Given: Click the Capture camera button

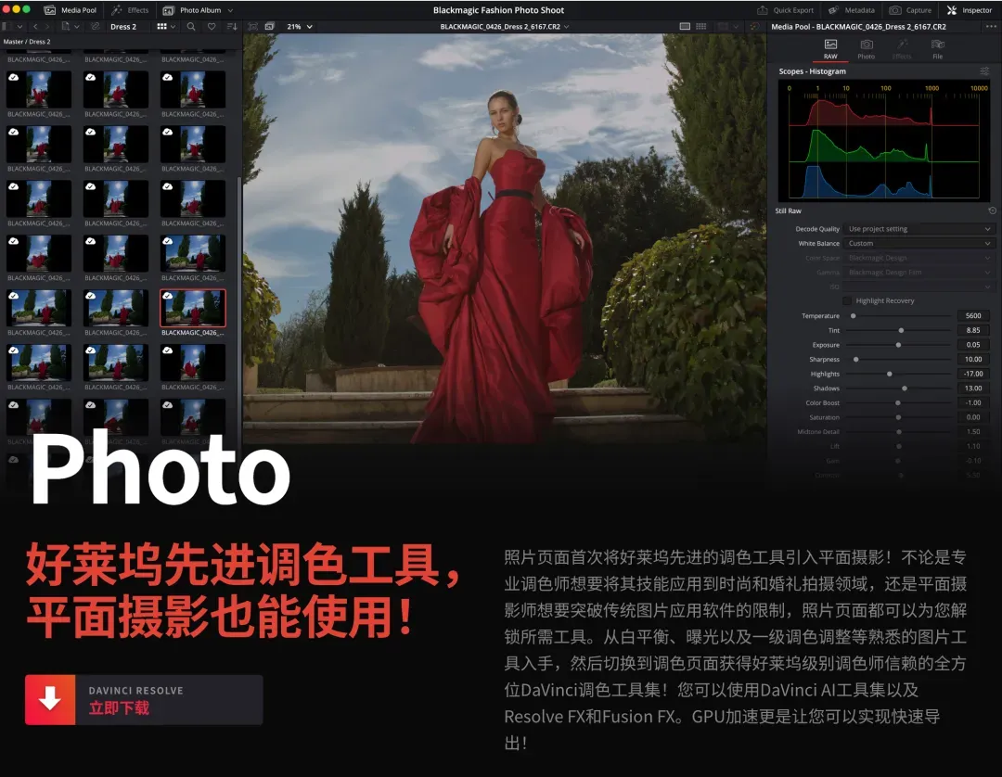Looking at the screenshot, I should 910,10.
